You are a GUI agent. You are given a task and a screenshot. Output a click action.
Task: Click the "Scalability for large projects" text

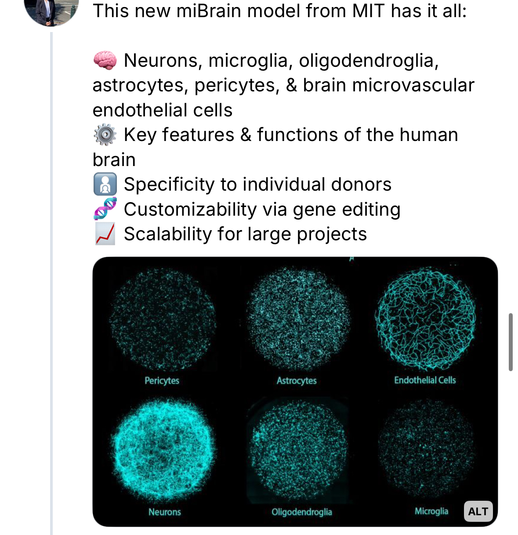[245, 234]
